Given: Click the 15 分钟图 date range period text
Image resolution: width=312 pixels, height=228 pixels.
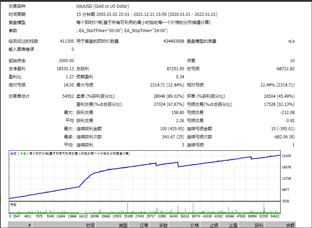Looking at the screenshot, I should coord(146,14).
